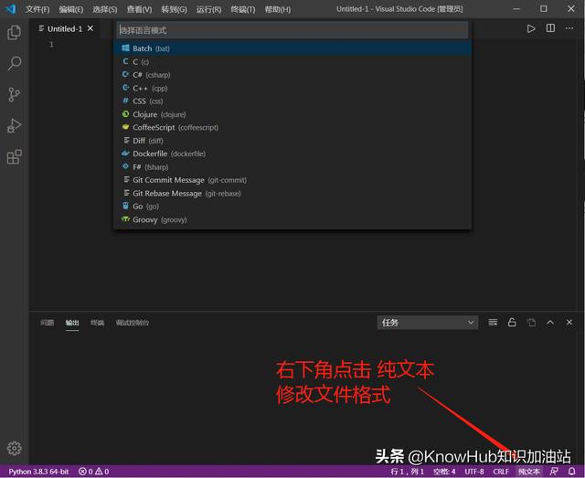Image resolution: width=585 pixels, height=478 pixels.
Task: Open the 文件(F) menu
Action: pyautogui.click(x=37, y=9)
